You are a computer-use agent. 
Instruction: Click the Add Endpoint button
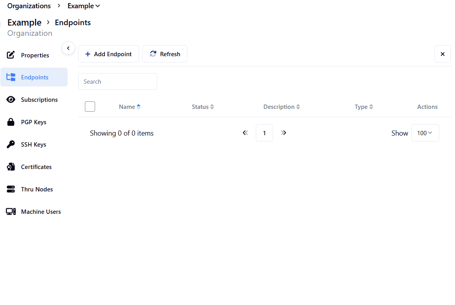108,54
